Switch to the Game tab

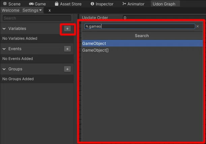pyautogui.click(x=37, y=4)
